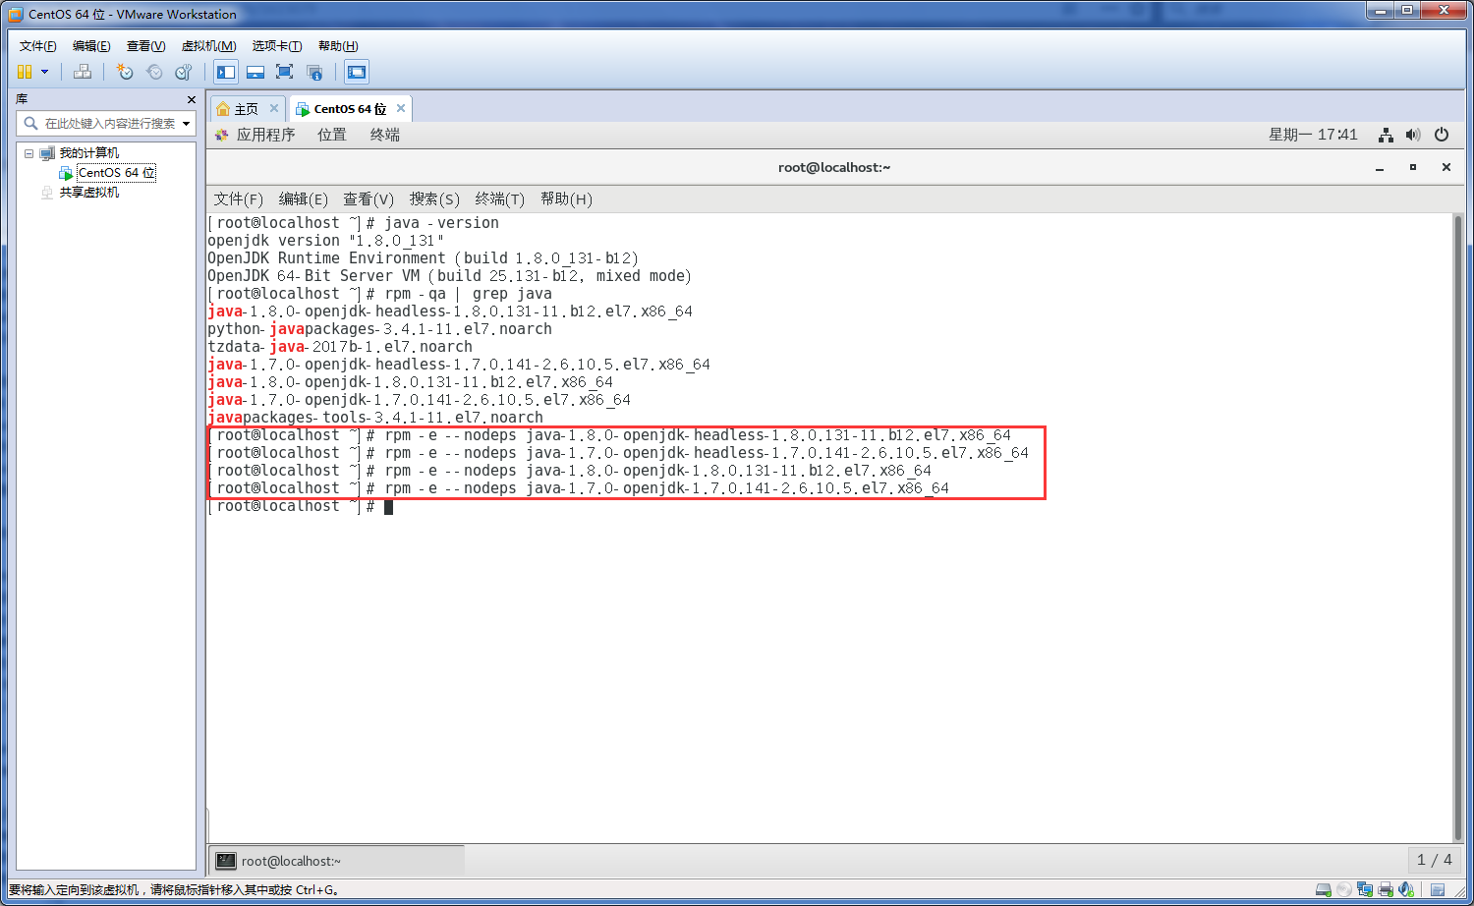Click the VMware suspend (pause) button

[25, 72]
